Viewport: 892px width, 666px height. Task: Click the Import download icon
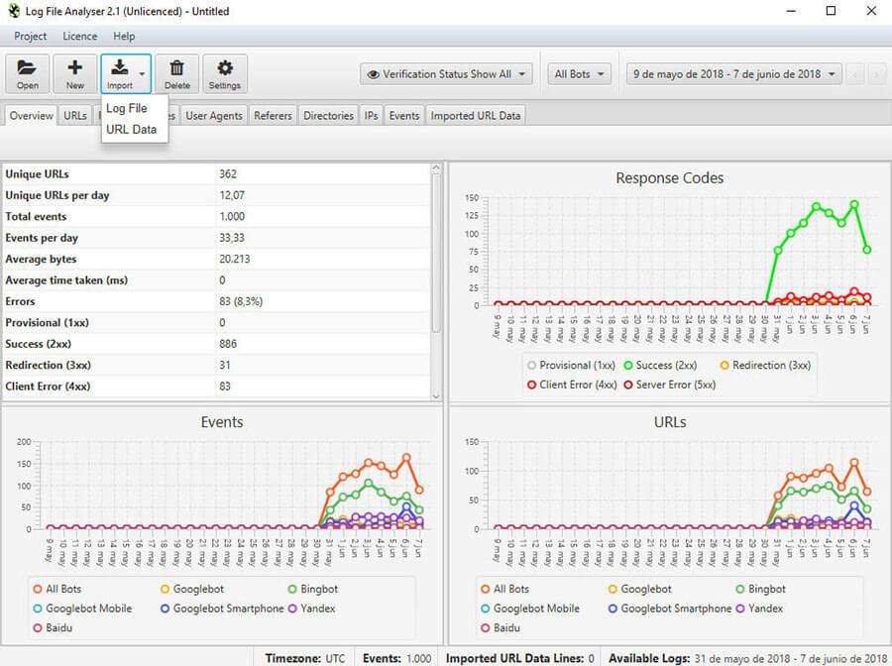click(120, 68)
